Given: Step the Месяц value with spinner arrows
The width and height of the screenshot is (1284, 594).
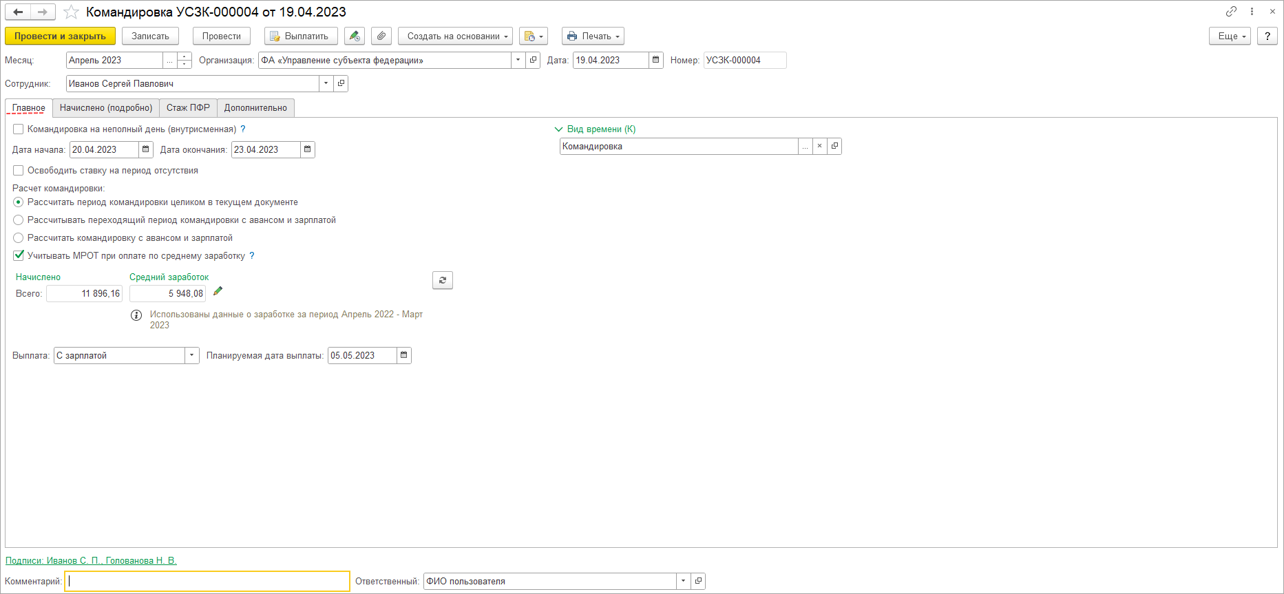Looking at the screenshot, I should point(185,60).
